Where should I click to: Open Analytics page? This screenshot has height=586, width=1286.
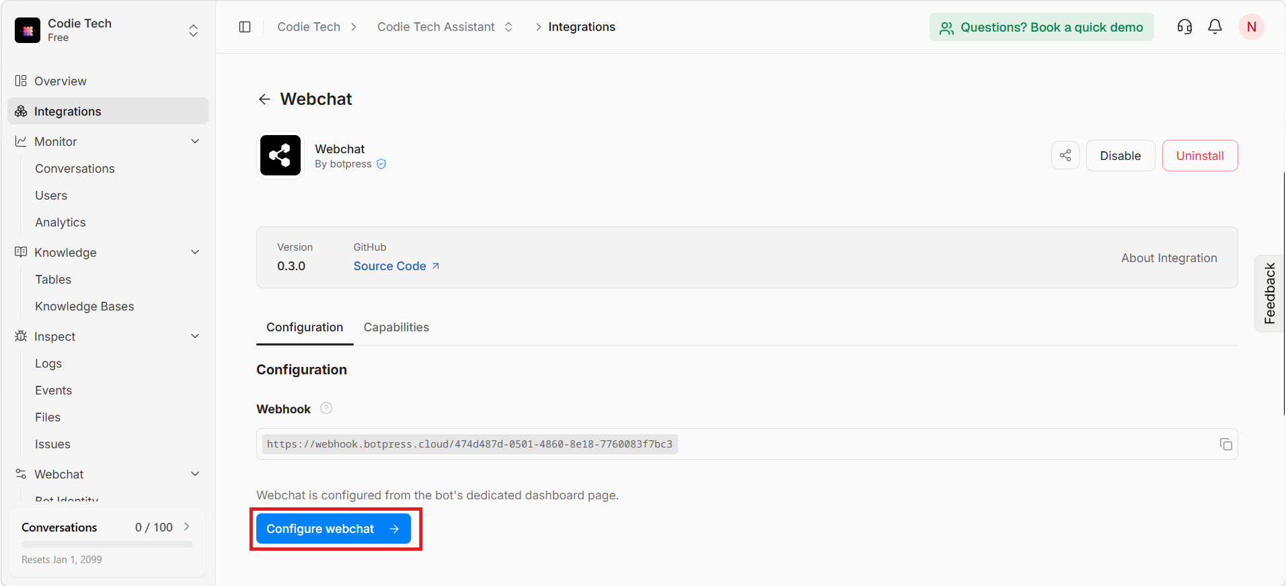click(x=61, y=222)
